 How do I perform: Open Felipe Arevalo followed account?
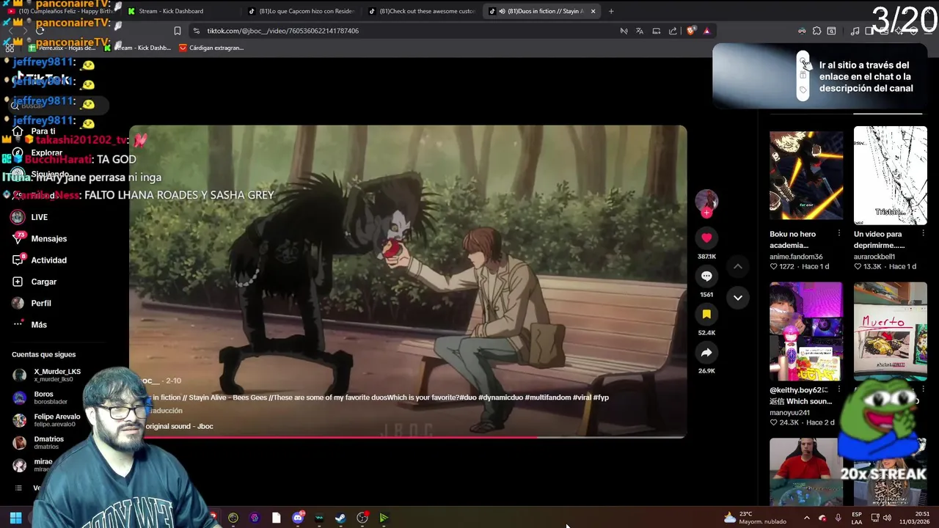[46, 420]
